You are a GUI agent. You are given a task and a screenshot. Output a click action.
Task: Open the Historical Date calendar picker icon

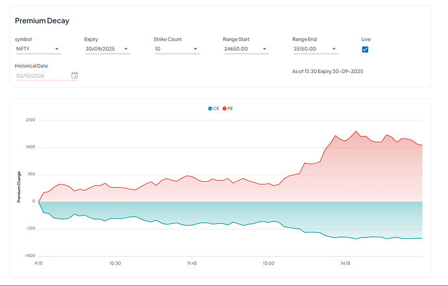pos(75,75)
